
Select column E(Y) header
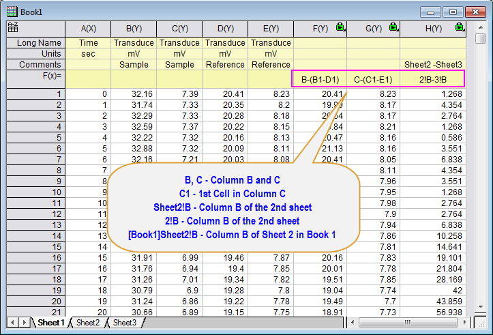click(x=271, y=28)
